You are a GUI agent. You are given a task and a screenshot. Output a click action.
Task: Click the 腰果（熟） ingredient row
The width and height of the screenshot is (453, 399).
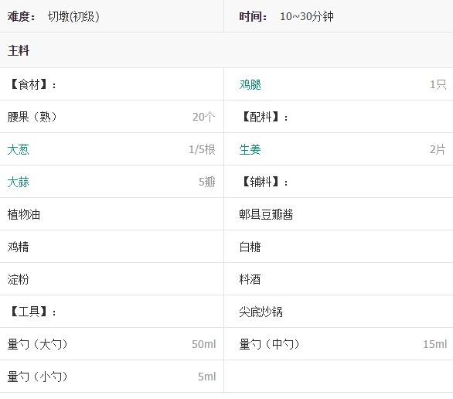pos(112,117)
